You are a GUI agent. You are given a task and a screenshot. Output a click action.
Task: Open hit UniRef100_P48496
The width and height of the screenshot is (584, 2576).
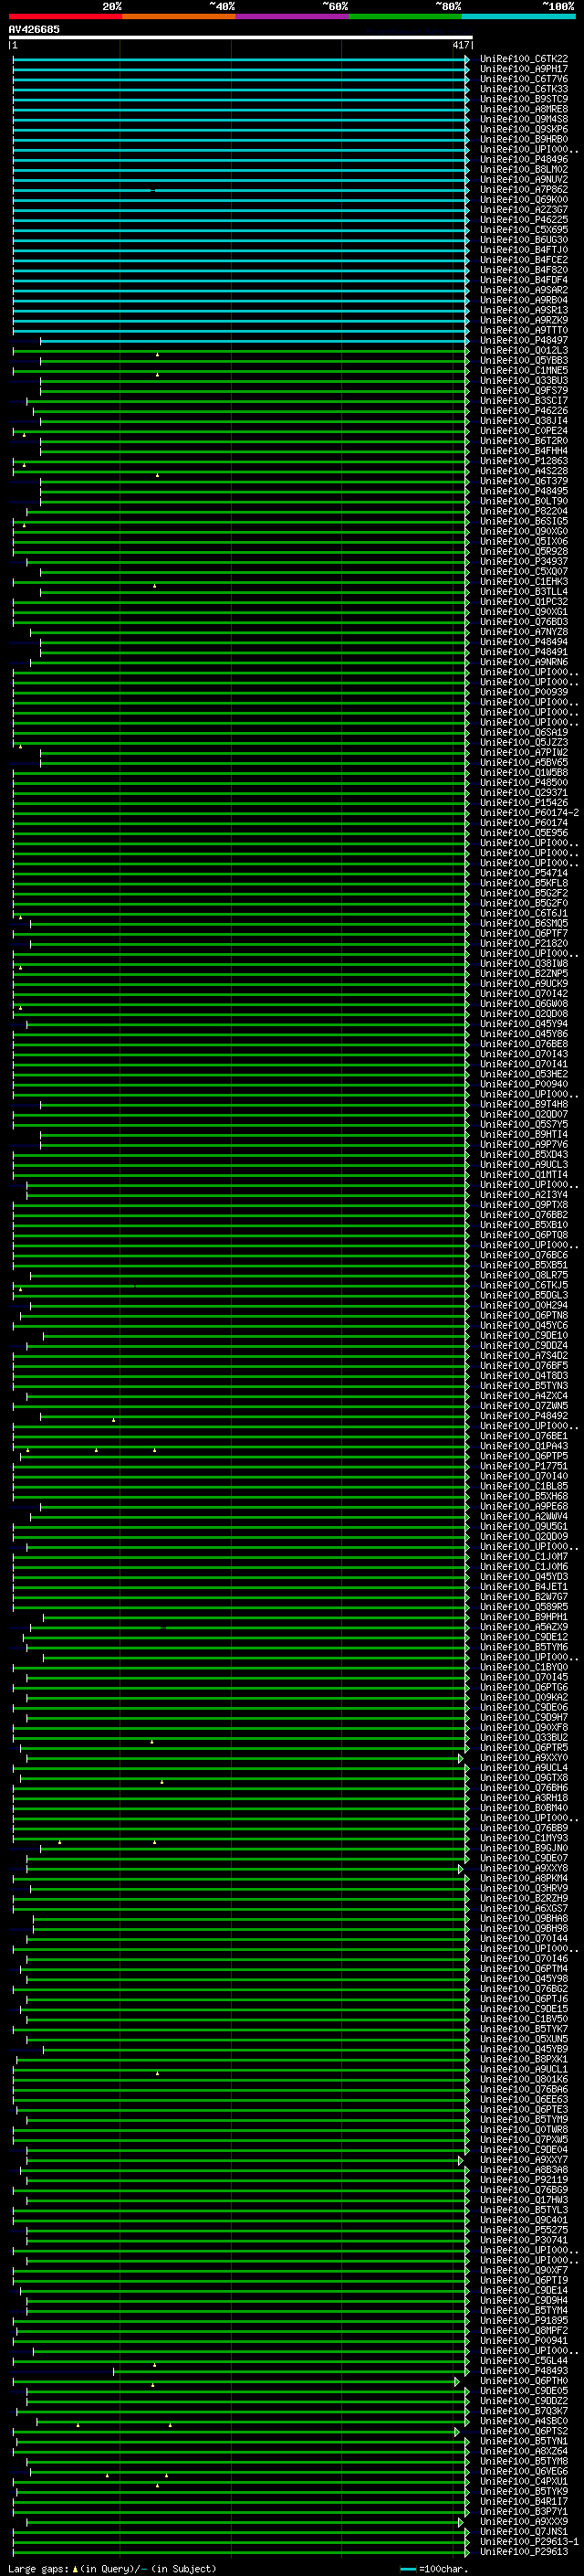click(x=524, y=159)
